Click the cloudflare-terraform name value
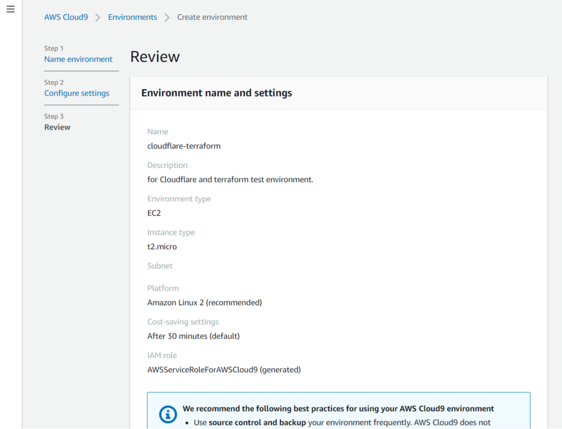 click(184, 146)
